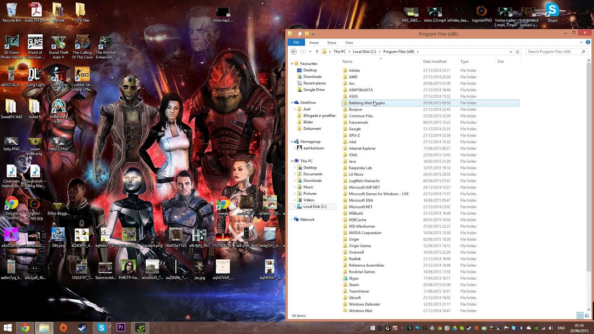Open the Windows Start button

pyautogui.click(x=7, y=328)
